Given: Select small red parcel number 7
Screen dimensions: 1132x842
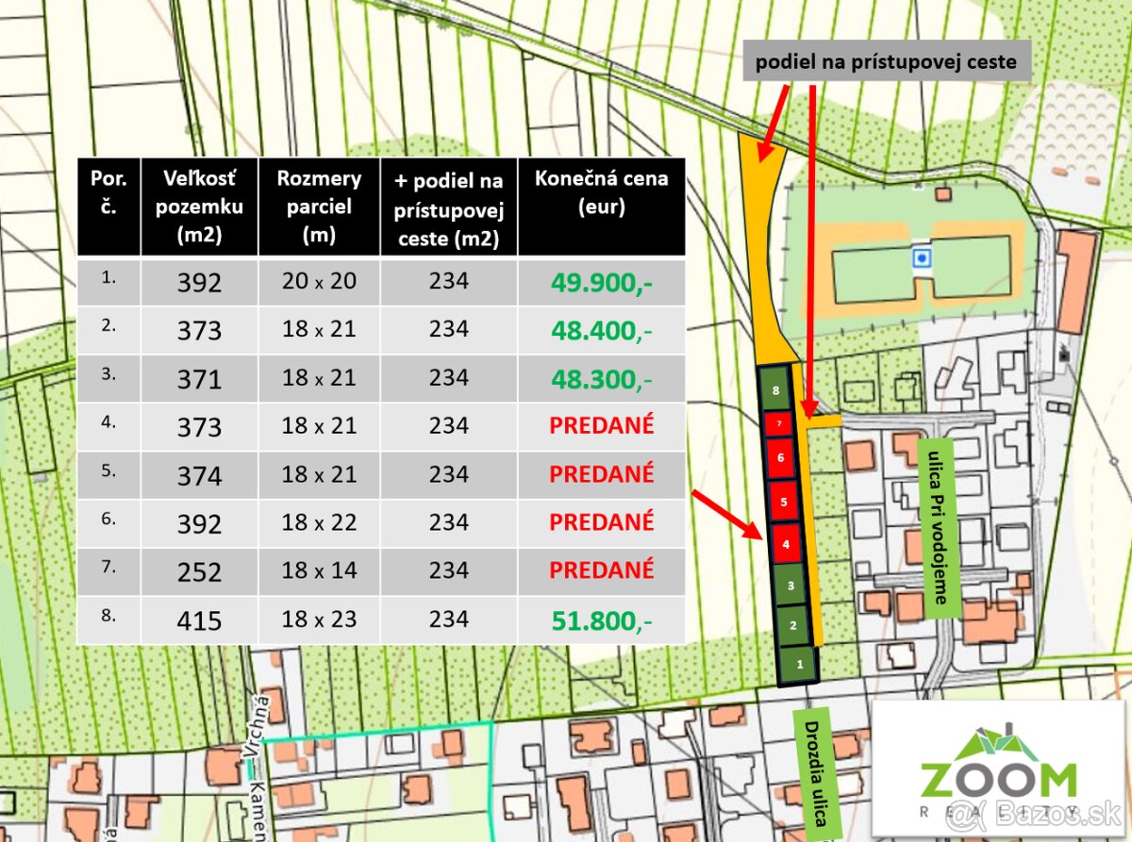Looking at the screenshot, I should [x=778, y=424].
